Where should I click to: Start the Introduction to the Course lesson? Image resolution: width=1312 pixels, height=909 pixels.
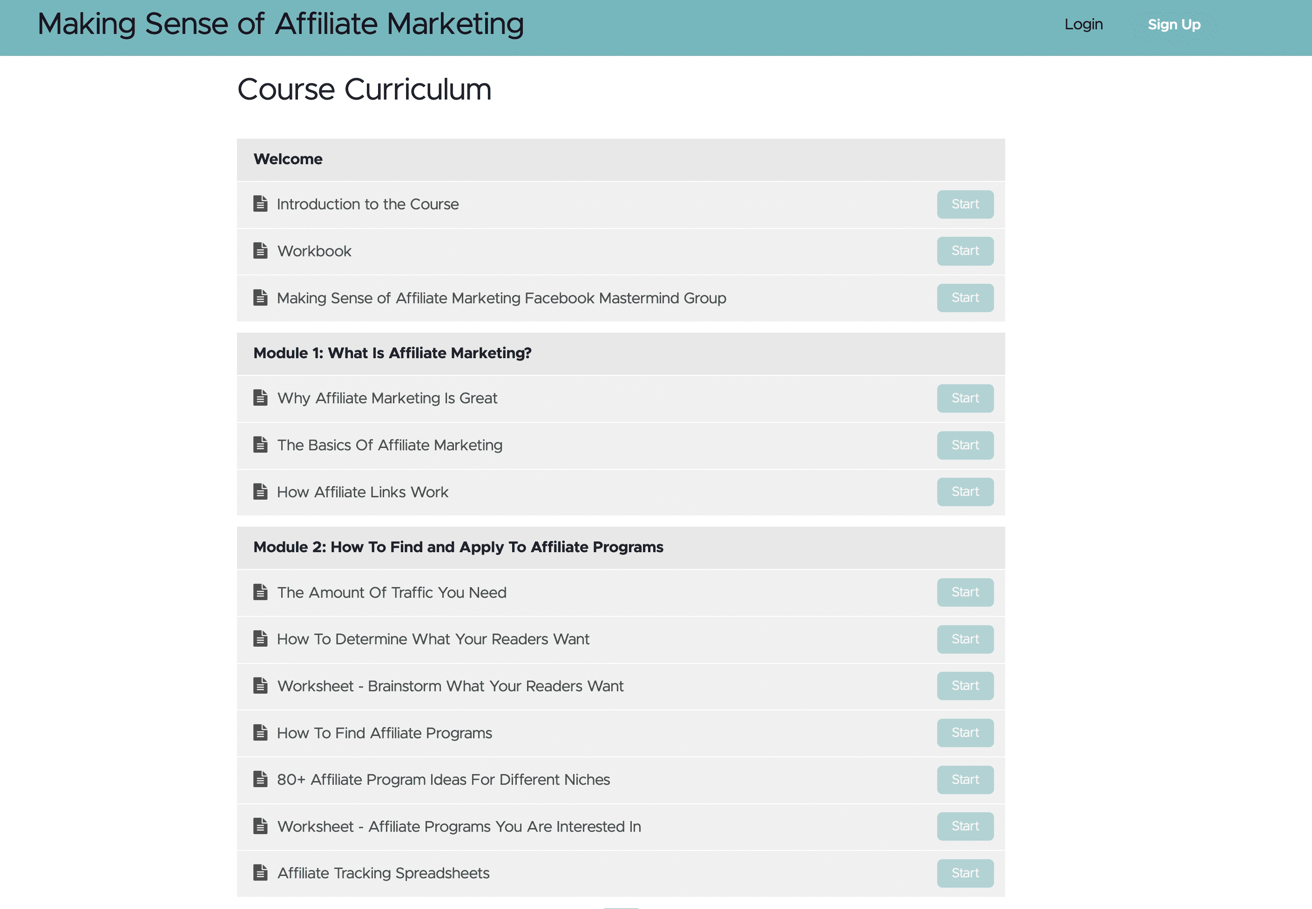[x=965, y=204]
